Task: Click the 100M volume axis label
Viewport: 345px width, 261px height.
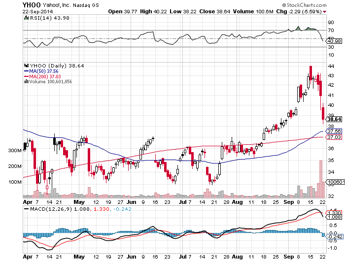Action: (15, 182)
